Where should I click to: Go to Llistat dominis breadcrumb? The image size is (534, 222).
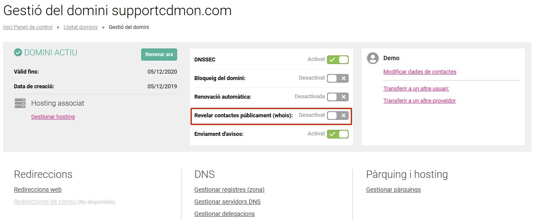pos(81,27)
